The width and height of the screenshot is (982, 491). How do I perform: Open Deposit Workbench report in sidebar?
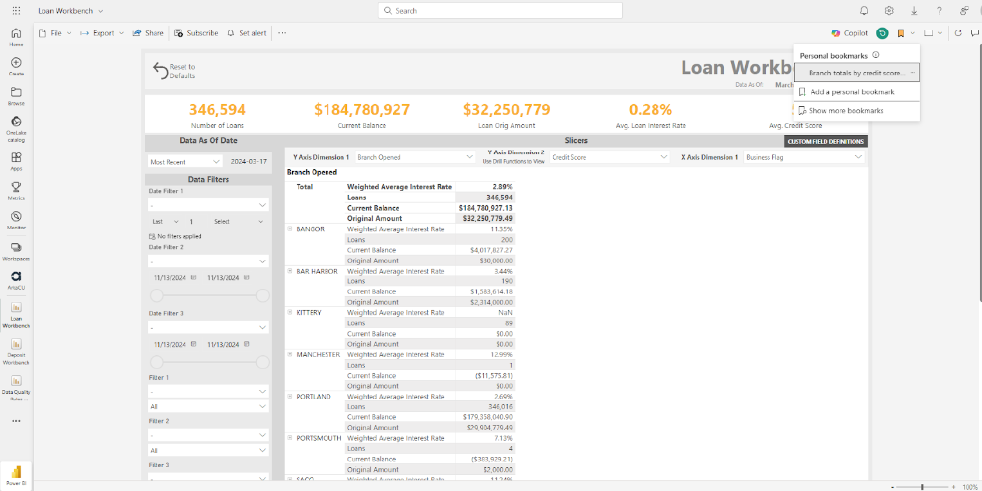16,352
